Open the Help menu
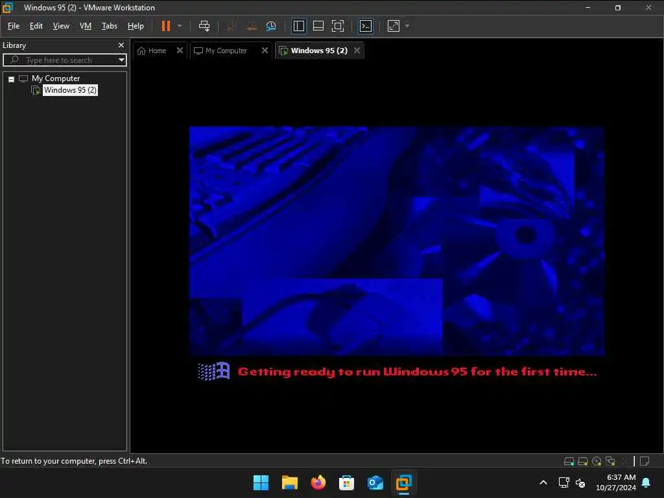This screenshot has width=664, height=498. tap(136, 26)
